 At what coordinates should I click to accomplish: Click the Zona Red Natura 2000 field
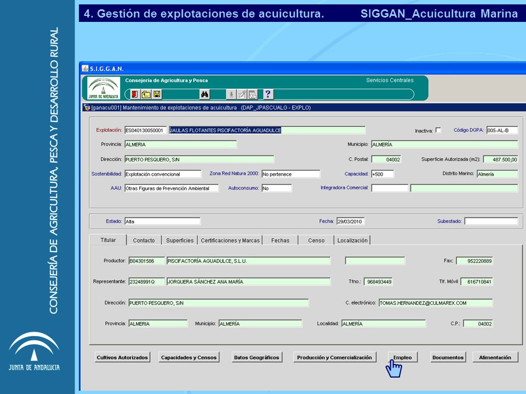[291, 174]
